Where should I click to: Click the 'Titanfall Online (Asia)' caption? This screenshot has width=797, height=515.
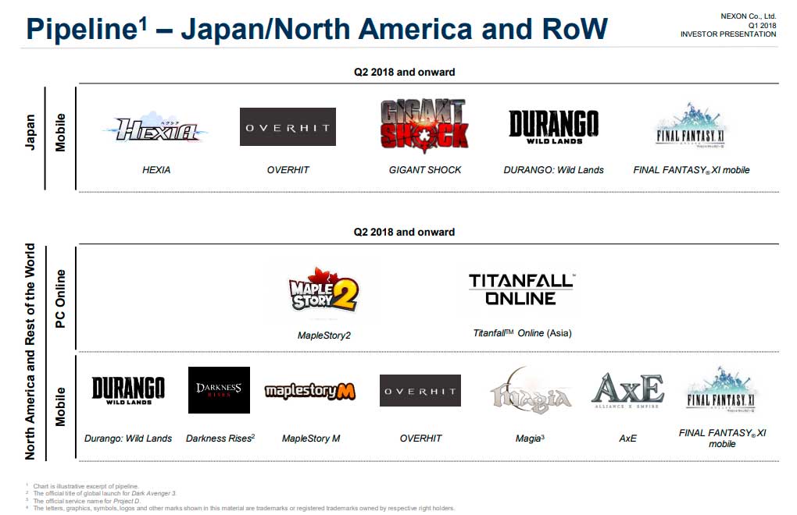click(x=522, y=333)
